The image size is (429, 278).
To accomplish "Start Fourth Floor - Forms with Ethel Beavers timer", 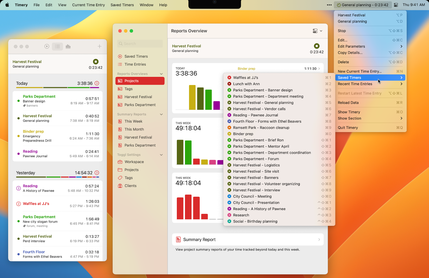I will coord(279,121).
